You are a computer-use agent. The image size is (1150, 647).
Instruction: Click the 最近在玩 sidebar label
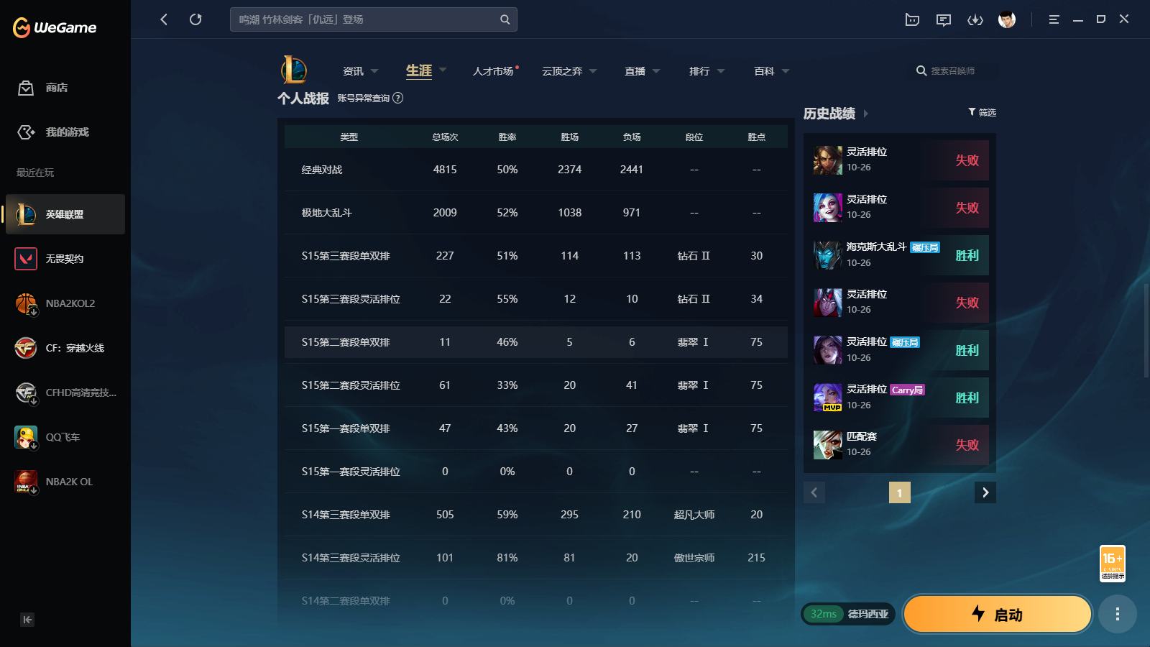pos(35,173)
